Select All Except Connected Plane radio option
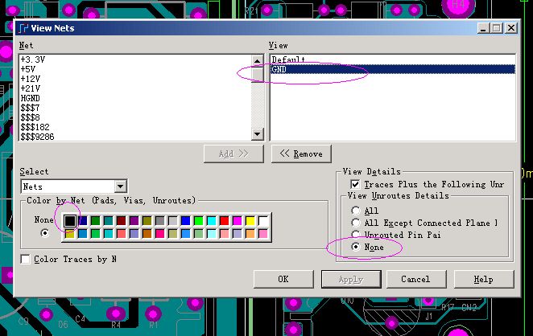The width and height of the screenshot is (533, 336). pos(356,223)
